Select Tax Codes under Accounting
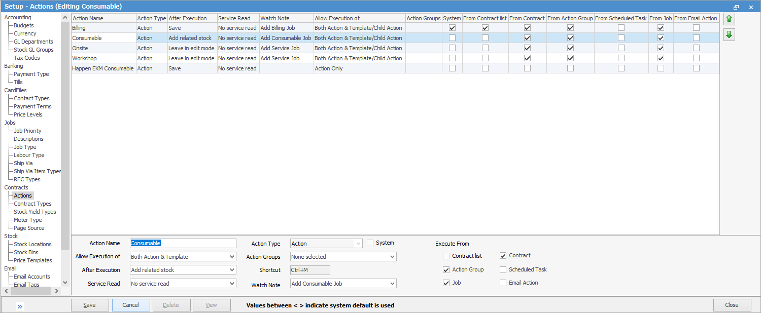The height and width of the screenshot is (313, 761). click(x=26, y=58)
